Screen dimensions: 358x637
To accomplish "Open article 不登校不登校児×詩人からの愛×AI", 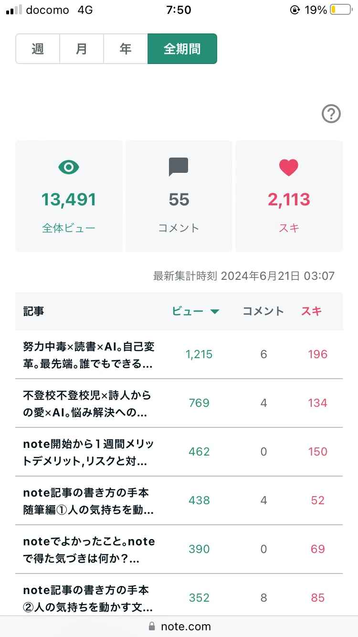I will (x=87, y=403).
